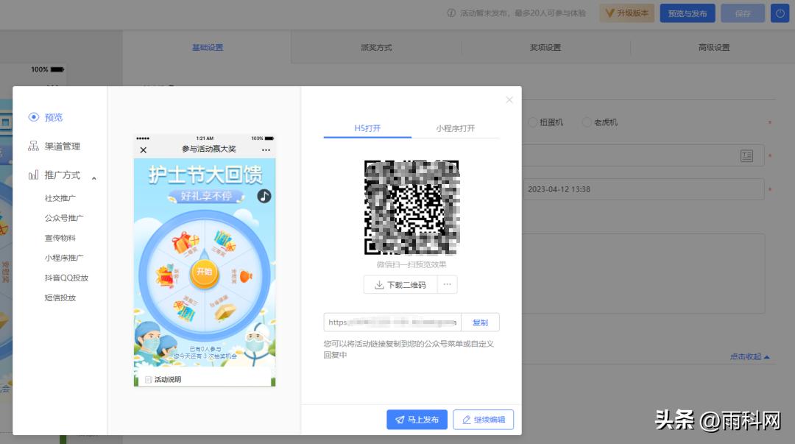Select the 老虎机 radio option
This screenshot has height=444, width=795.
[585, 122]
